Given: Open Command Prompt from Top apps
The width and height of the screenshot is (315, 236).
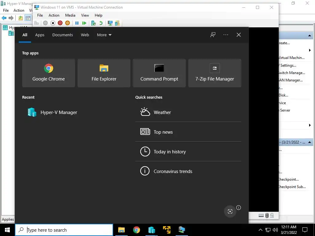Looking at the screenshot, I should tap(159, 73).
